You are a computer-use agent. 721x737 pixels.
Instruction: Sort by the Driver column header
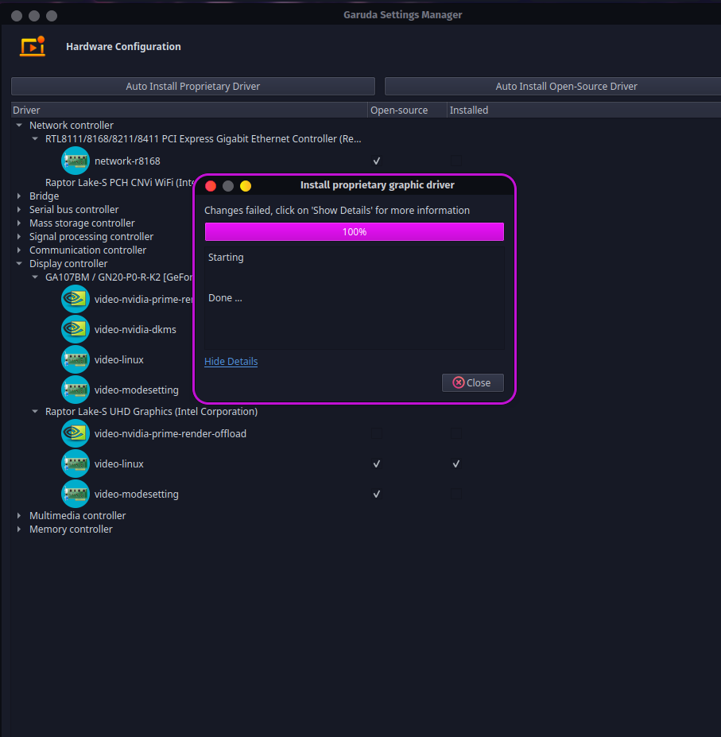point(189,110)
